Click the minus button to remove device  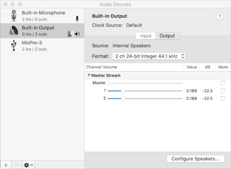pos(16,165)
